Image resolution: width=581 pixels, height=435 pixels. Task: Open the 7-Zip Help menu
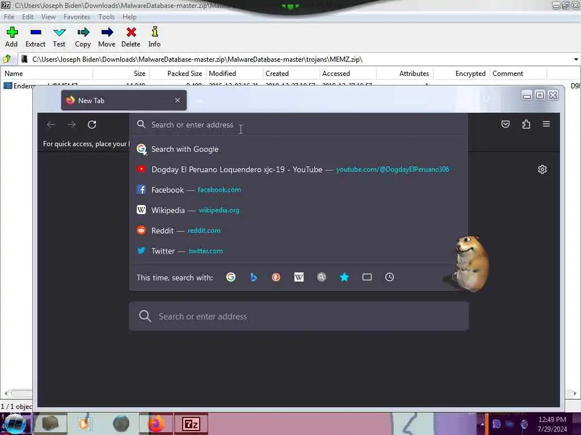coord(129,17)
